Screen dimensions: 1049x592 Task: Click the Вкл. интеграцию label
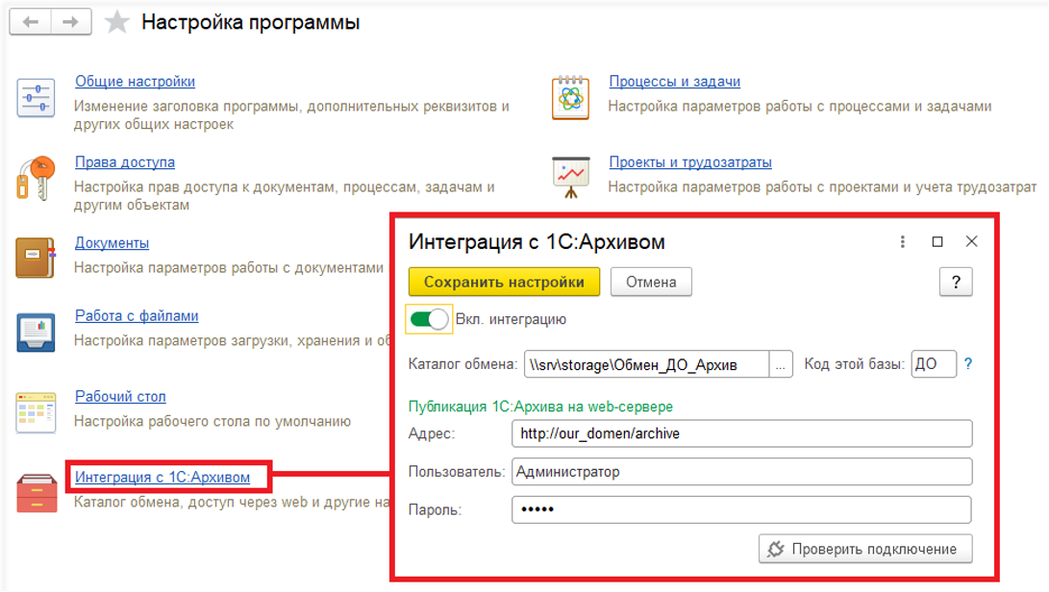(x=512, y=320)
